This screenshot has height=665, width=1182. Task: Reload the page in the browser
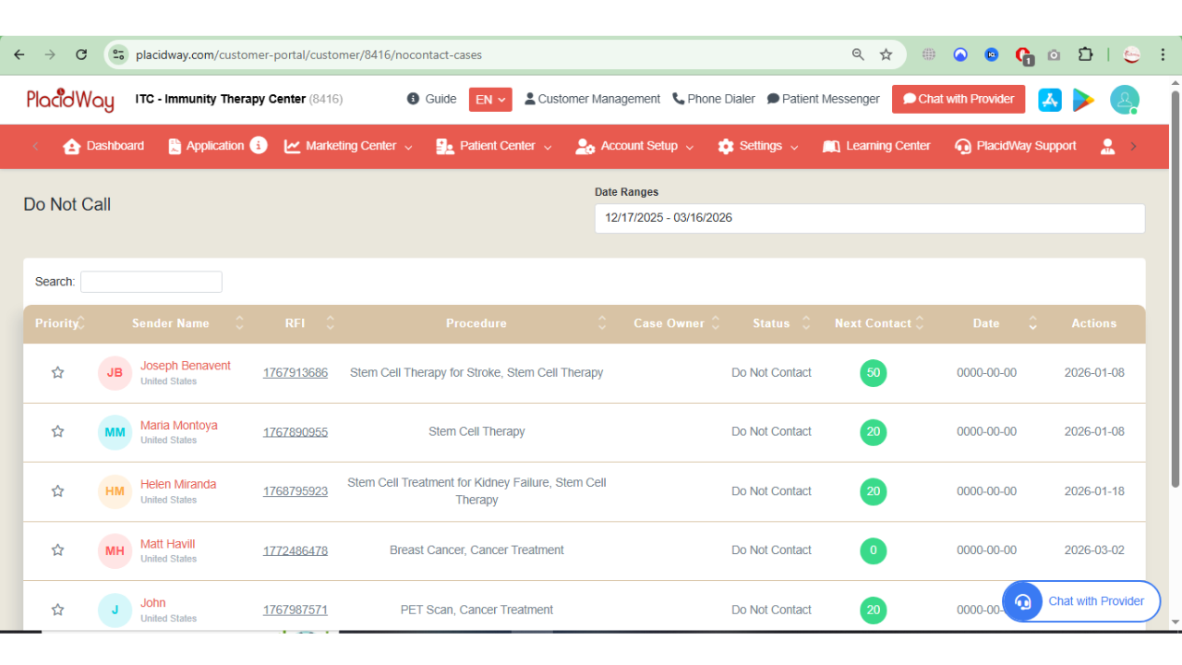click(81, 54)
